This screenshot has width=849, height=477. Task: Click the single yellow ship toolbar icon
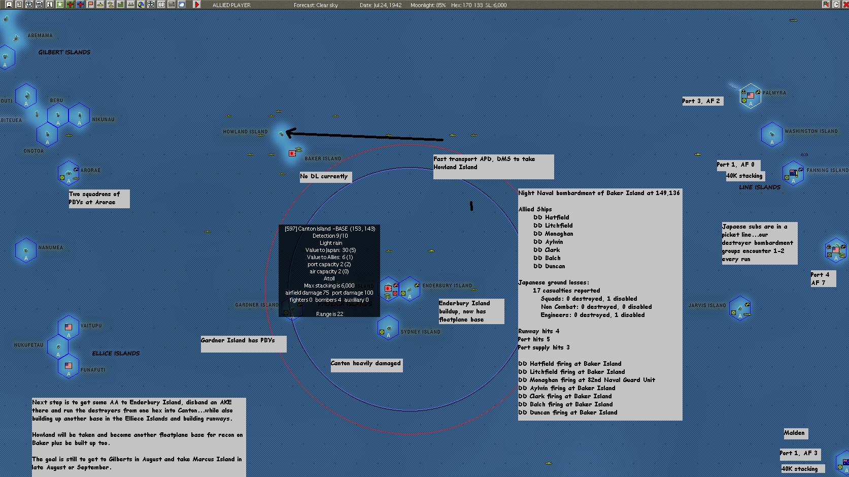tap(100, 5)
